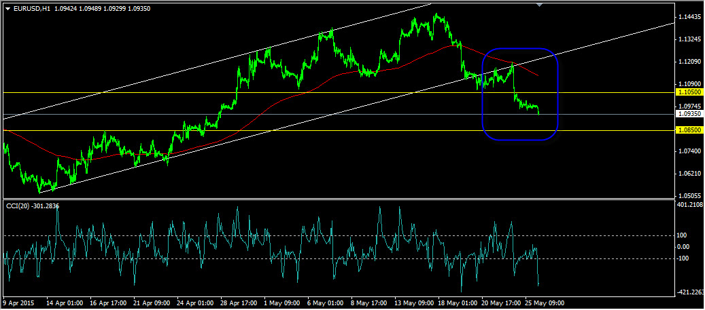
Task: Click the 6 May 01:00 time label
Action: [x=326, y=303]
